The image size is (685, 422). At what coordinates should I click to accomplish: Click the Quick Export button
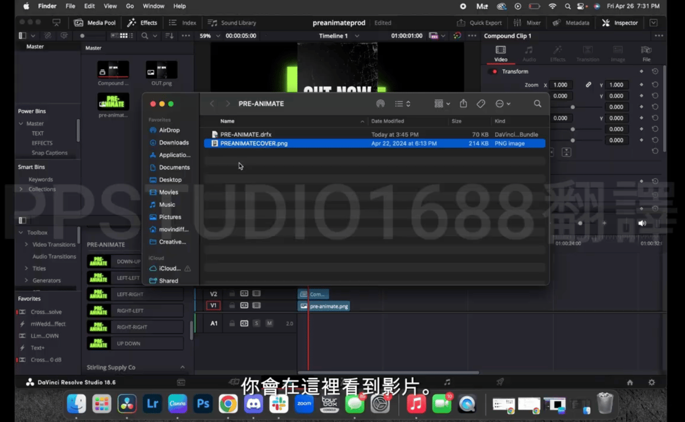479,23
